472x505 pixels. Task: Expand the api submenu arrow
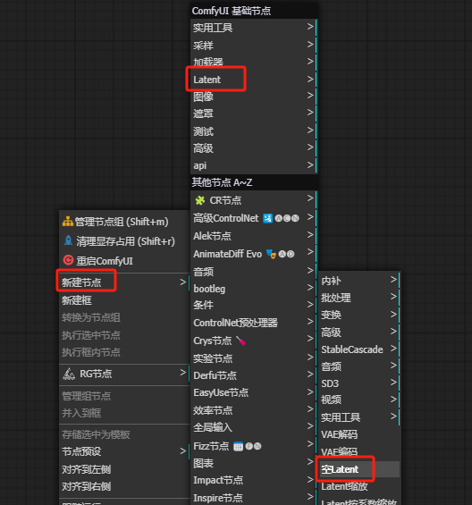click(310, 164)
